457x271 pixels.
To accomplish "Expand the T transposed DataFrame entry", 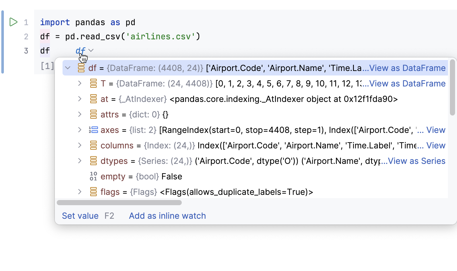I will point(80,83).
